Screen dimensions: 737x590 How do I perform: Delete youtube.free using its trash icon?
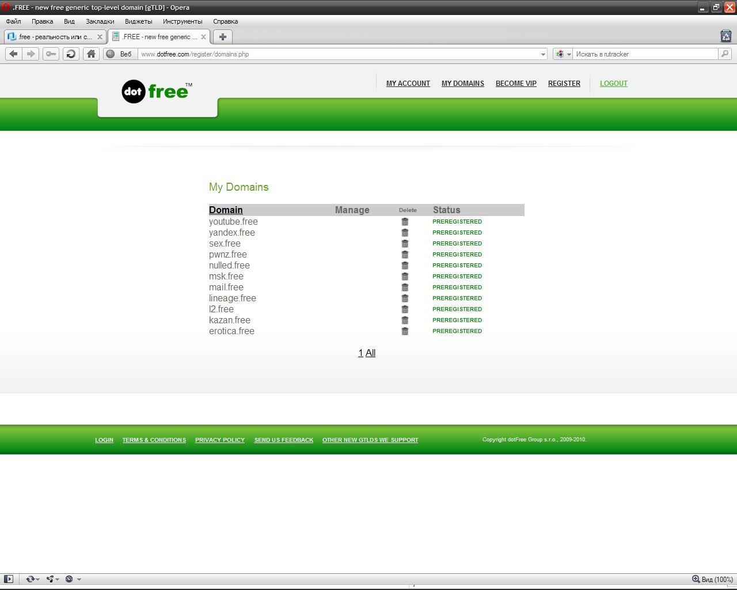405,222
